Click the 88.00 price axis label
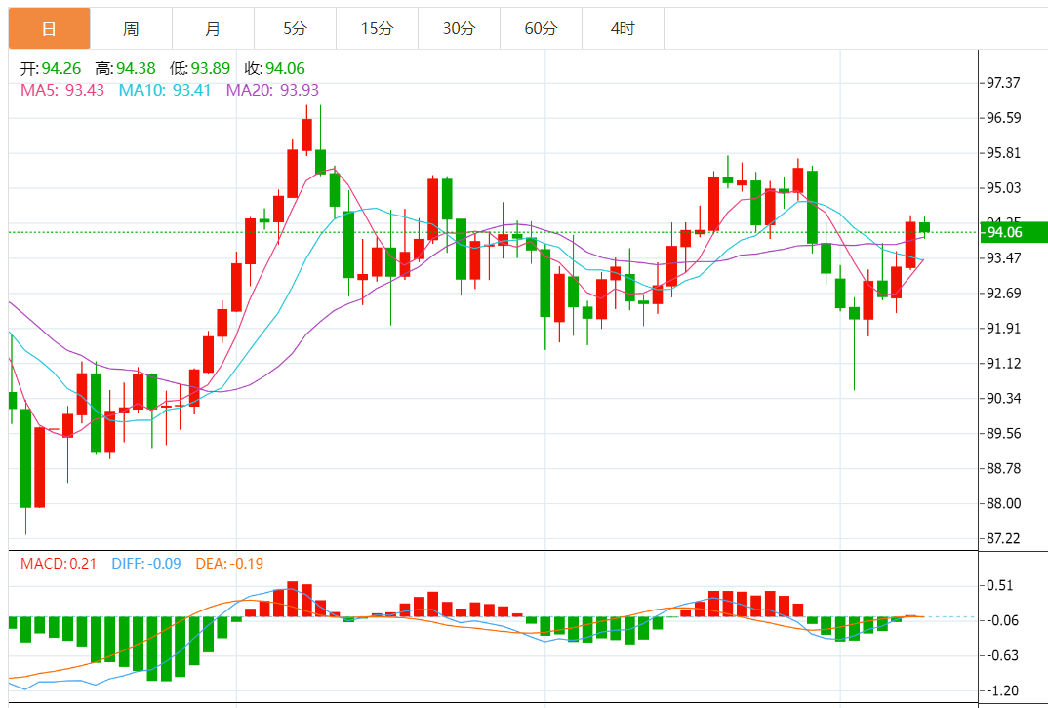1048x708 pixels. click(x=1004, y=503)
